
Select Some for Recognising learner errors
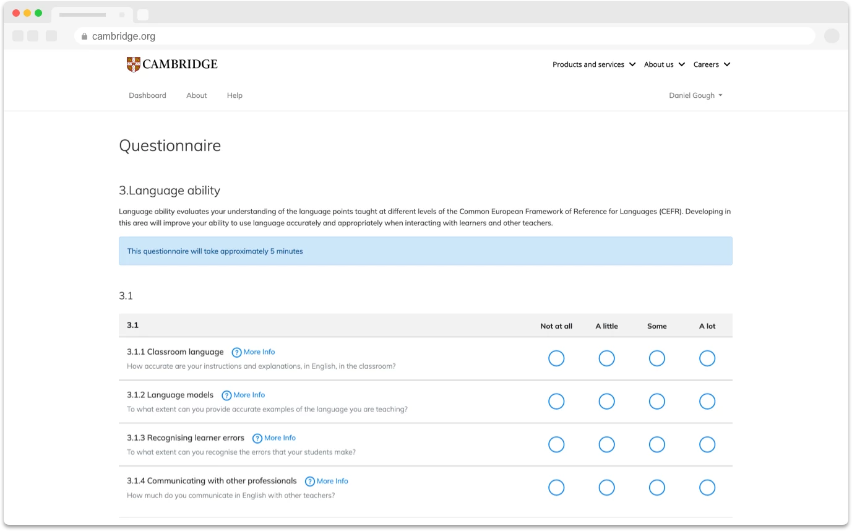point(656,444)
